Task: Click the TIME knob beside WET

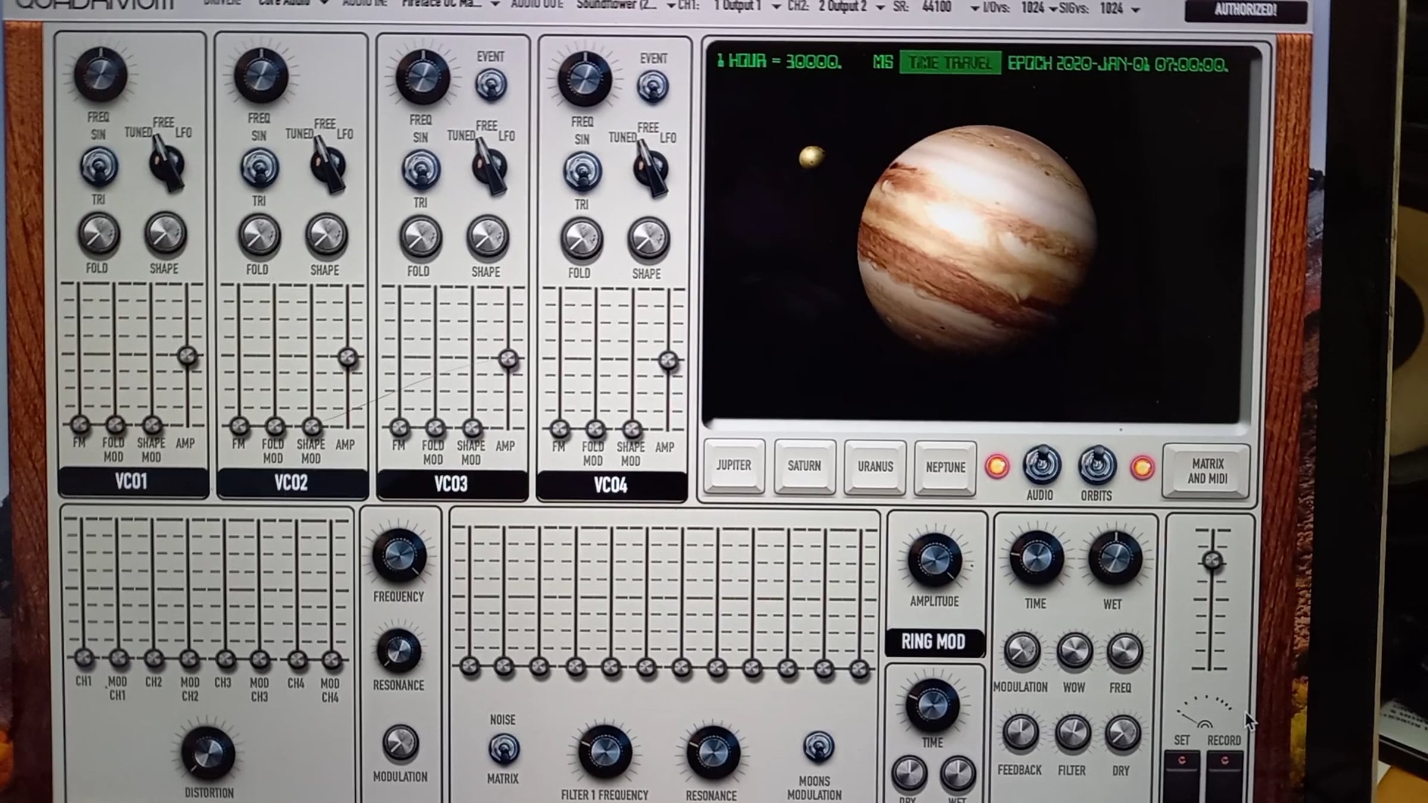Action: [1036, 558]
